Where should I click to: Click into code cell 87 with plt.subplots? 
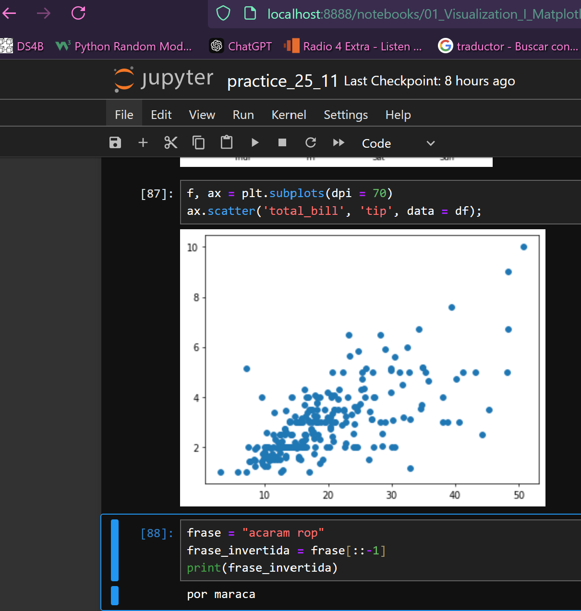pyautogui.click(x=380, y=202)
